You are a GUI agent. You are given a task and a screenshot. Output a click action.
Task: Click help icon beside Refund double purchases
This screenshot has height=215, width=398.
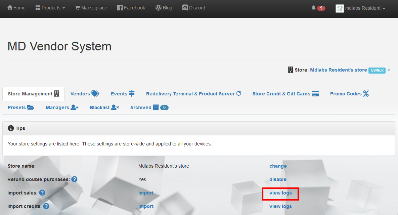click(x=74, y=179)
